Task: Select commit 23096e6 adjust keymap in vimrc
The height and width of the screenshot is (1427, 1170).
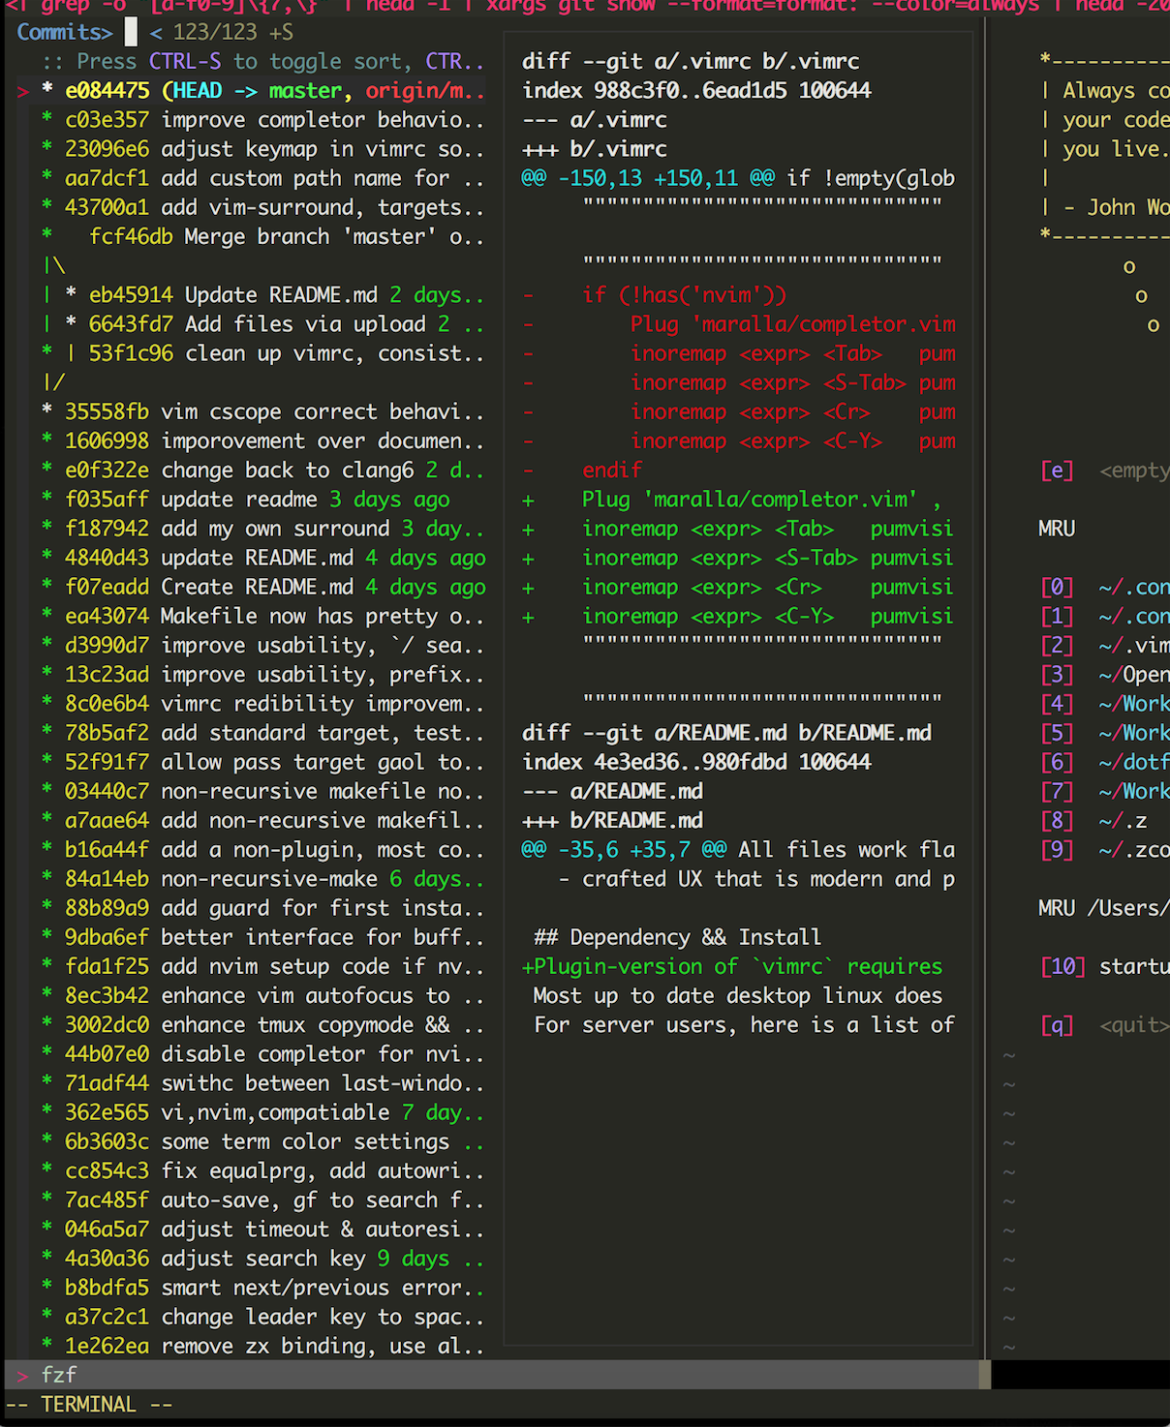Action: [262, 149]
